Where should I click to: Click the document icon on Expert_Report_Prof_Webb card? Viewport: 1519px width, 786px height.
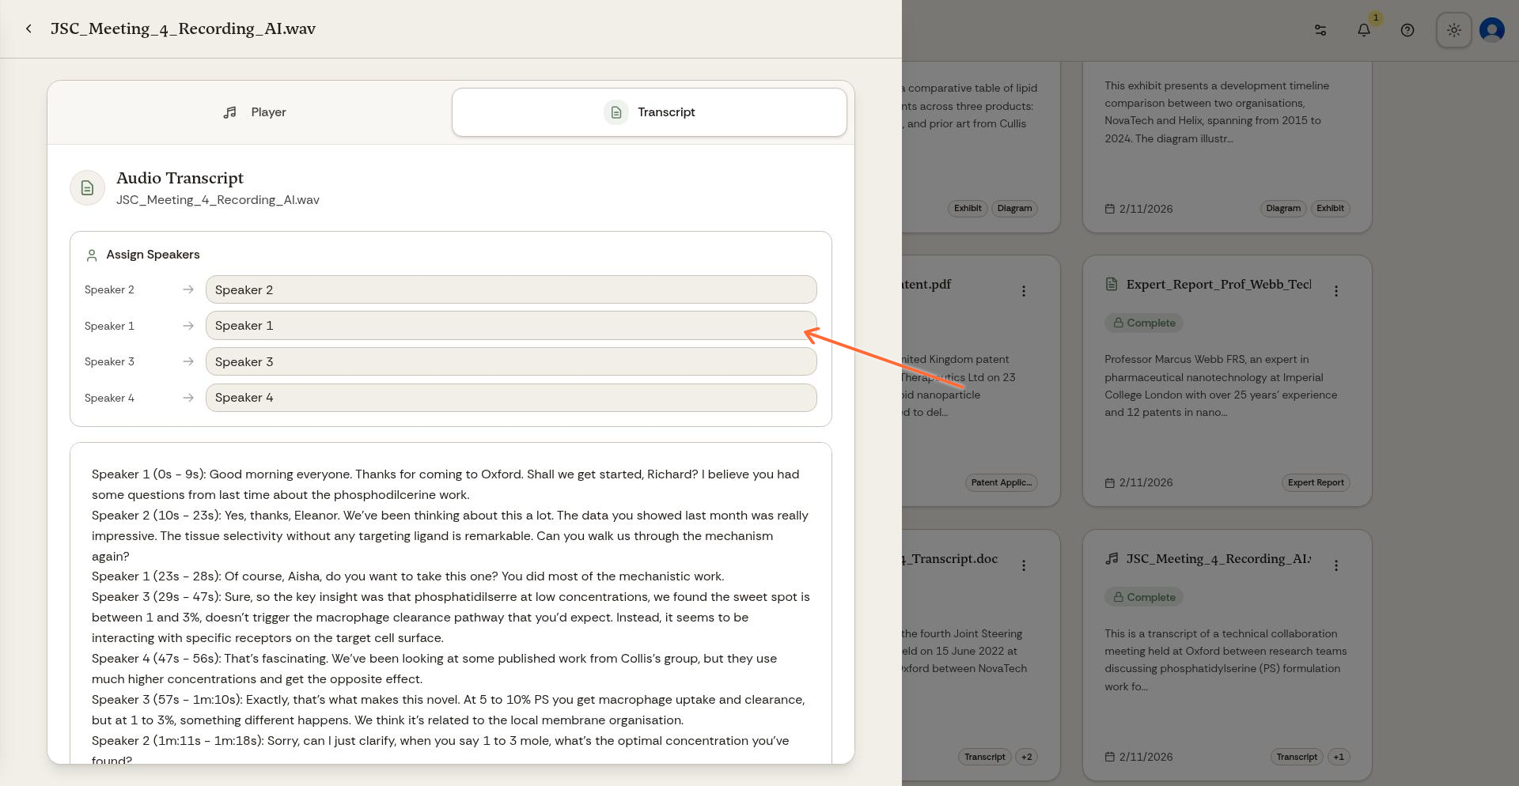click(x=1111, y=284)
